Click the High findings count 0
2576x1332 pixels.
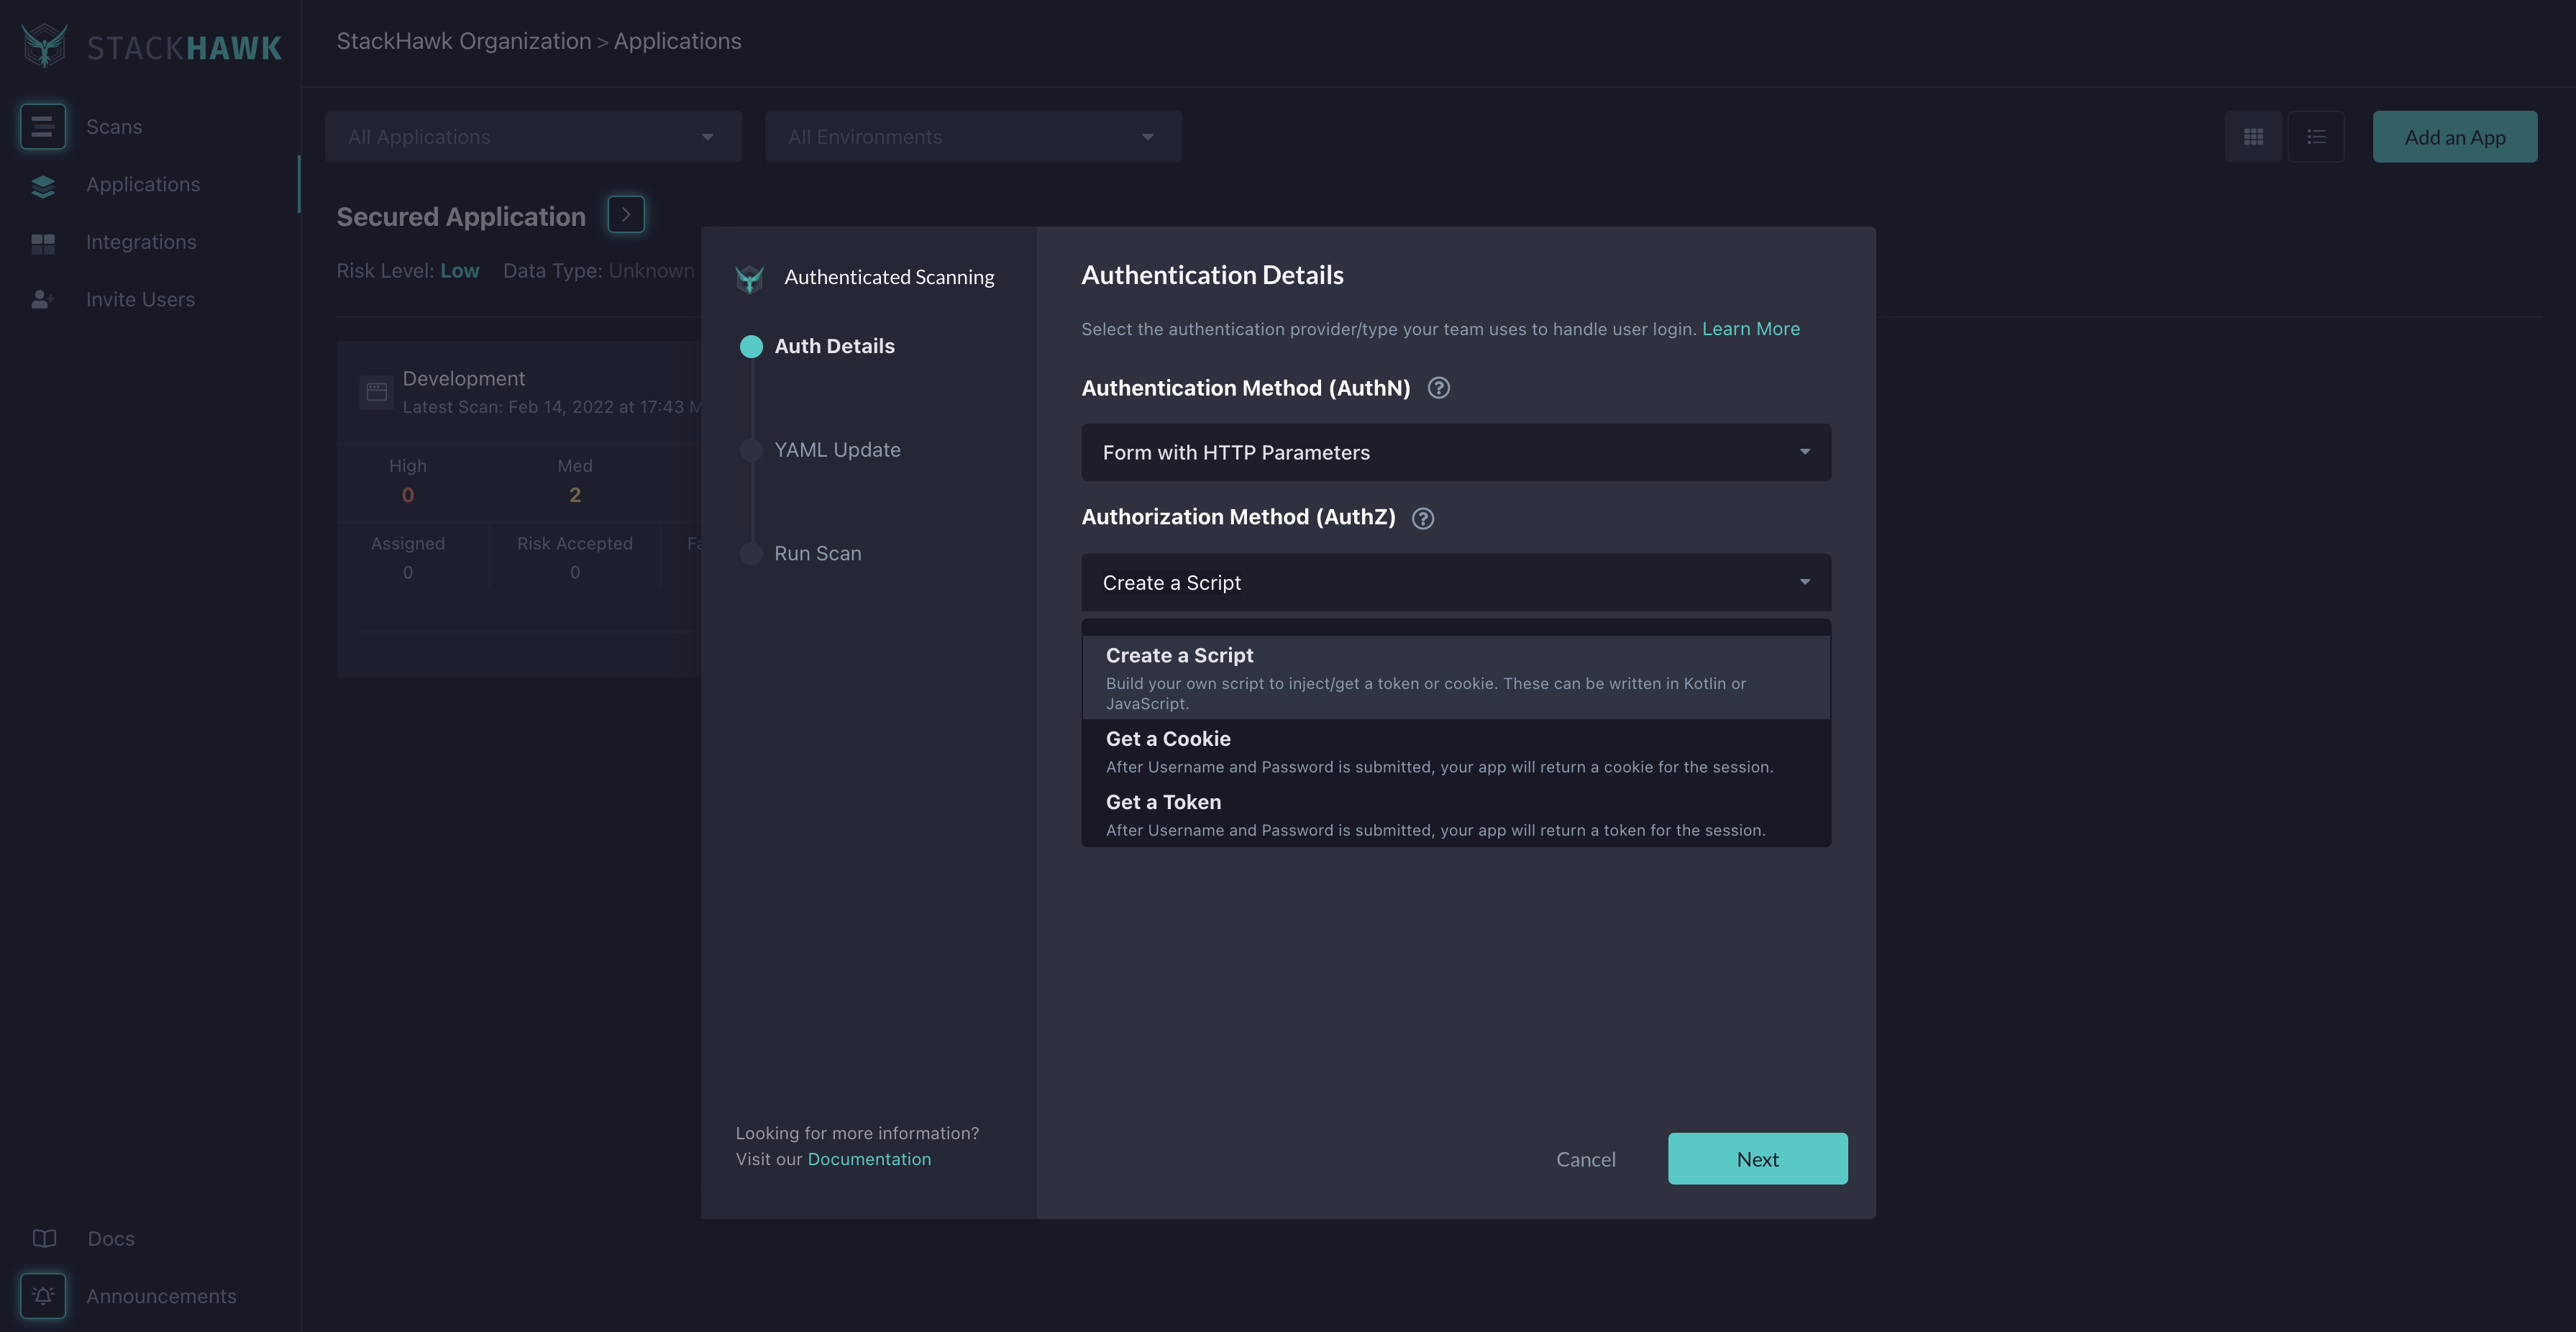tap(408, 495)
